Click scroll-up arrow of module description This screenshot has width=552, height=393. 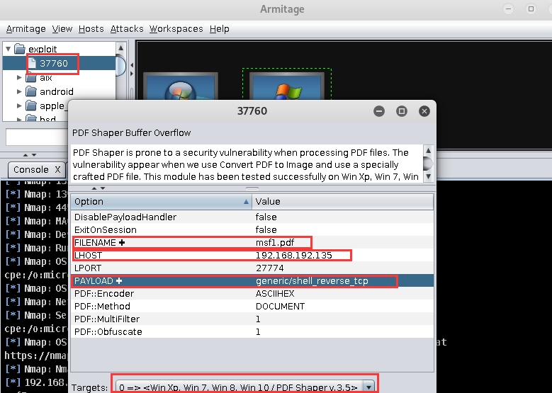click(x=429, y=151)
